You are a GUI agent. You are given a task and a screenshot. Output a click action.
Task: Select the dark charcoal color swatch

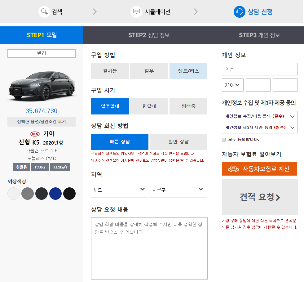42,194
